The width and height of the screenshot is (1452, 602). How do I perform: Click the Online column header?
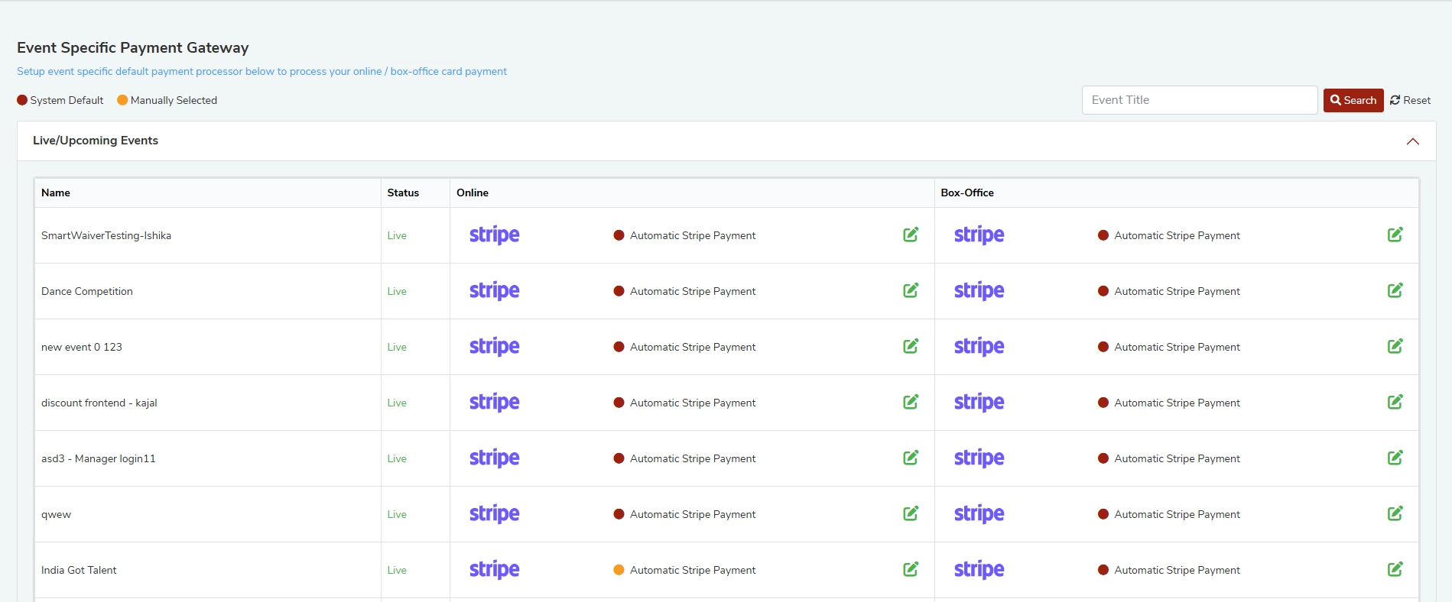click(x=473, y=193)
